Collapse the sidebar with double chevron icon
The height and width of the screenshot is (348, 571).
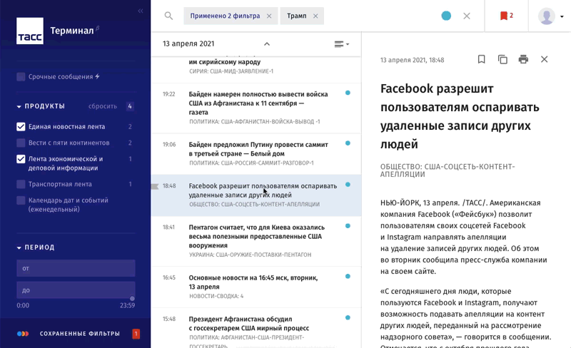(x=141, y=11)
